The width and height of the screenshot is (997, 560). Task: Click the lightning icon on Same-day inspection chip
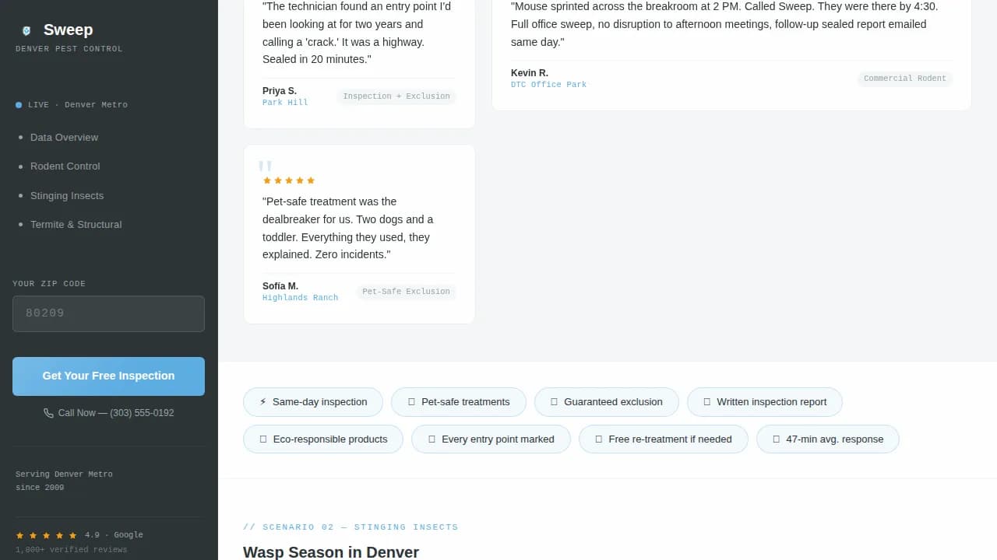(x=262, y=401)
